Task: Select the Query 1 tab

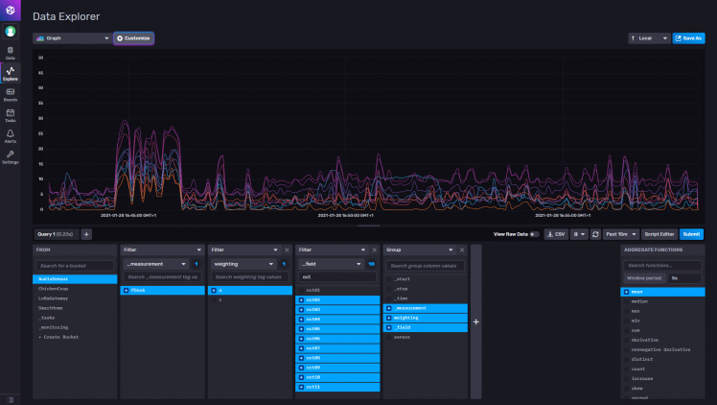Action: [55, 233]
